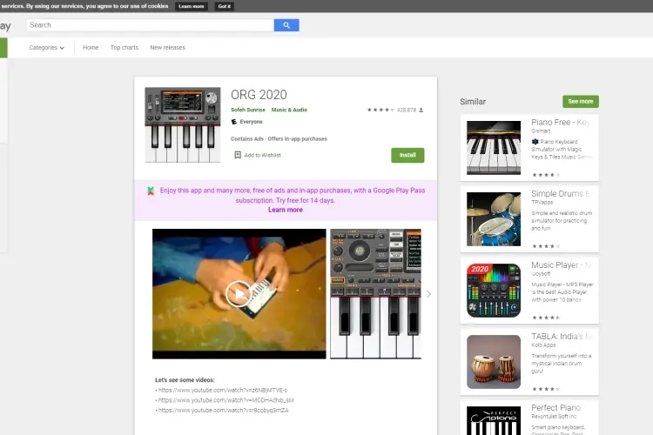Open Sofeh Sunrise developer link
653x435 pixels.
[x=248, y=110]
